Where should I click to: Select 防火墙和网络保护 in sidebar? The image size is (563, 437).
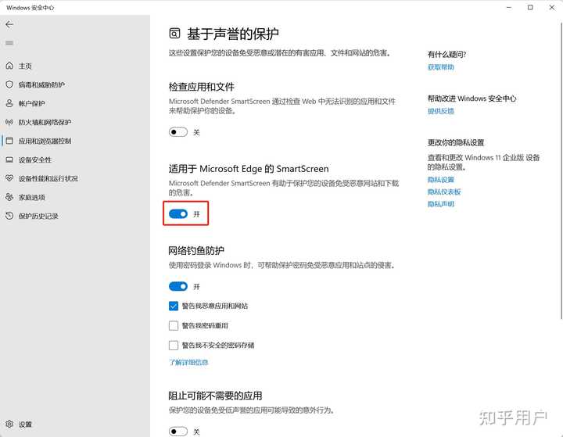(x=45, y=122)
